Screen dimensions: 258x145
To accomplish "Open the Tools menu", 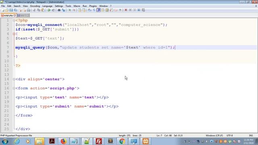I will [68, 6].
